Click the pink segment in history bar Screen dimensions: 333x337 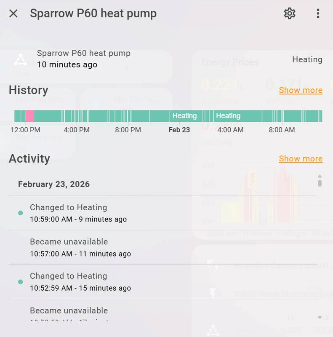coord(29,116)
